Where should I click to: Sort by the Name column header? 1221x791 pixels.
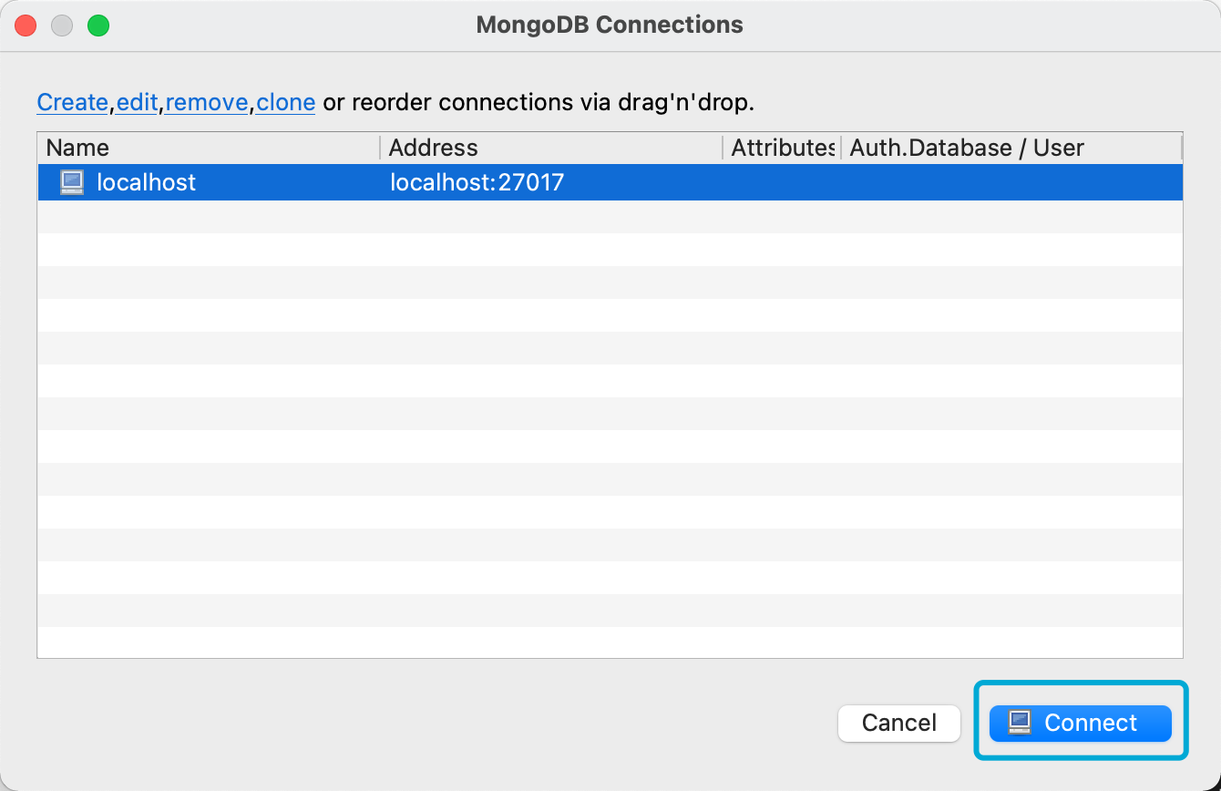[209, 148]
